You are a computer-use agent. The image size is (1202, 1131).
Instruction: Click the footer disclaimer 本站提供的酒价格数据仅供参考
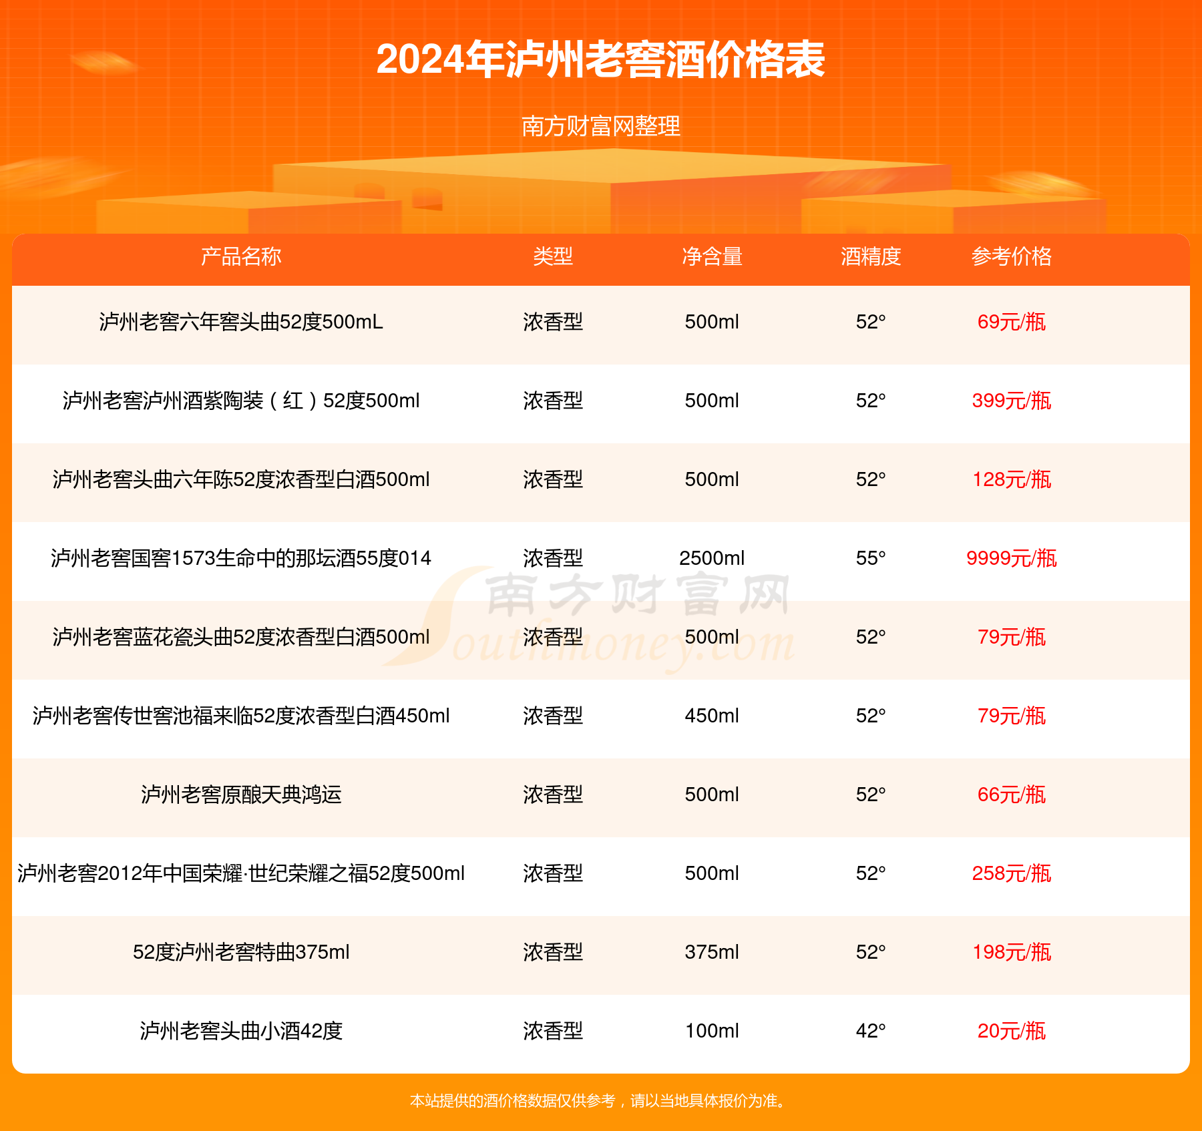513,1100
